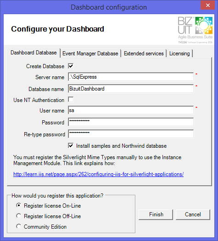The height and width of the screenshot is (241, 218).
Task: Click into the Database name field
Action: [x=131, y=89]
